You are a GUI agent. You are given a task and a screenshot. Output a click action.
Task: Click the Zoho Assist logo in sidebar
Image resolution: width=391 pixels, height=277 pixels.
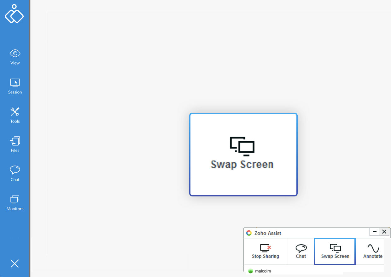click(x=14, y=14)
